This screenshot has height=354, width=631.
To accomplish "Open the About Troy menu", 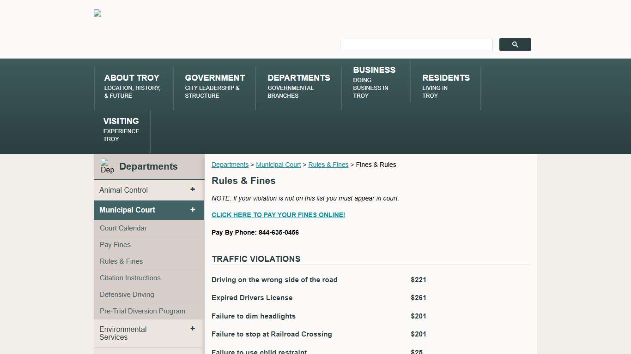I will (x=132, y=86).
